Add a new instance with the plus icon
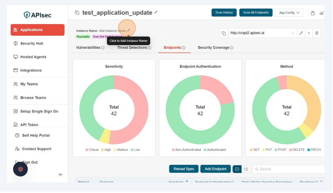This screenshot has height=193, width=333. pos(309,33)
